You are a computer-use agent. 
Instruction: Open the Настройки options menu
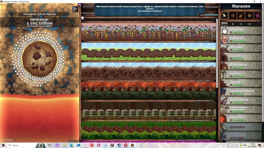pos(88,7)
